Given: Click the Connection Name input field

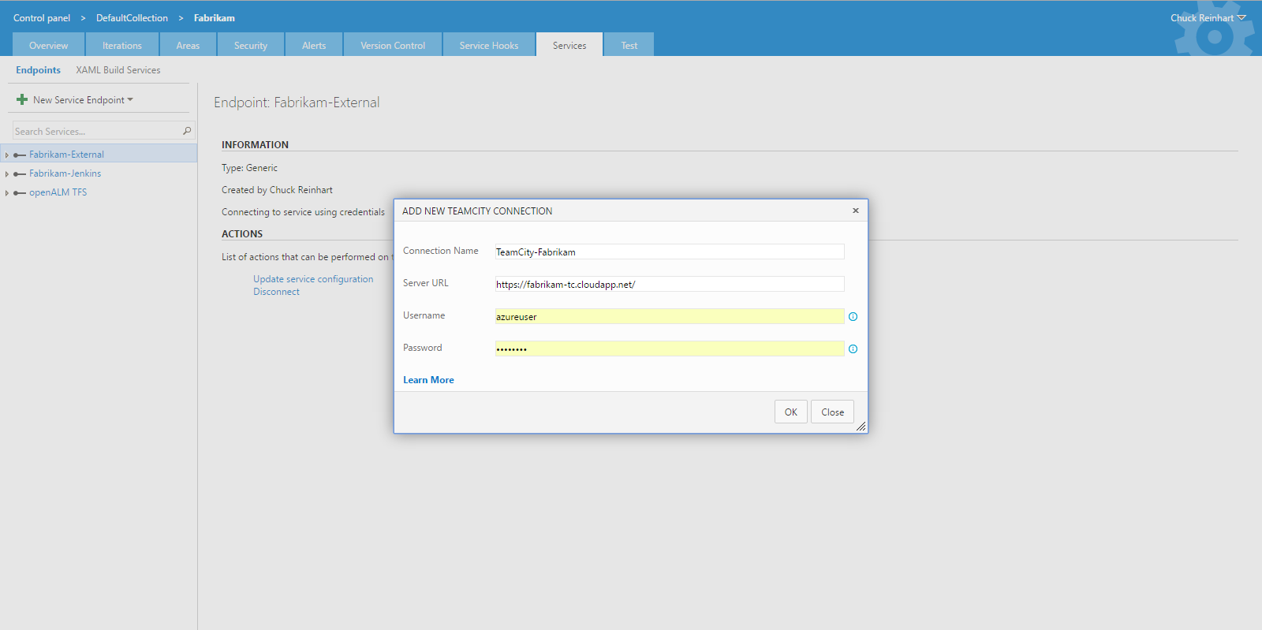Looking at the screenshot, I should 670,252.
